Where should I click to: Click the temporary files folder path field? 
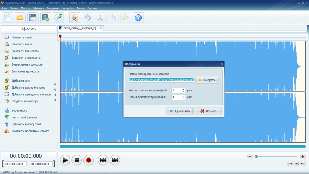(161, 80)
